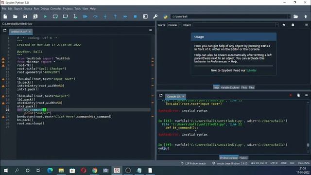Run current cell and advance
The width and height of the screenshot is (311, 175).
(x=65, y=17)
